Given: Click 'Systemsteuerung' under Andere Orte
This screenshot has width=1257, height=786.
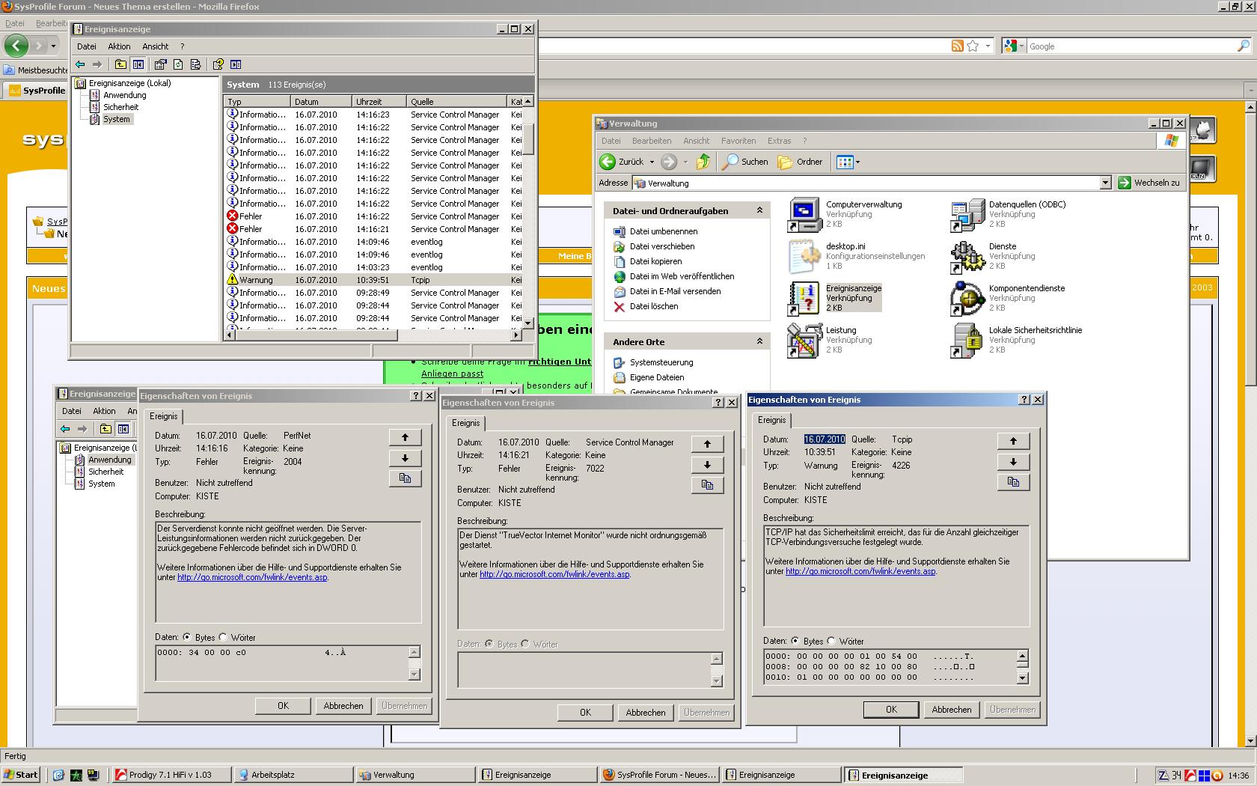Looking at the screenshot, I should point(661,362).
